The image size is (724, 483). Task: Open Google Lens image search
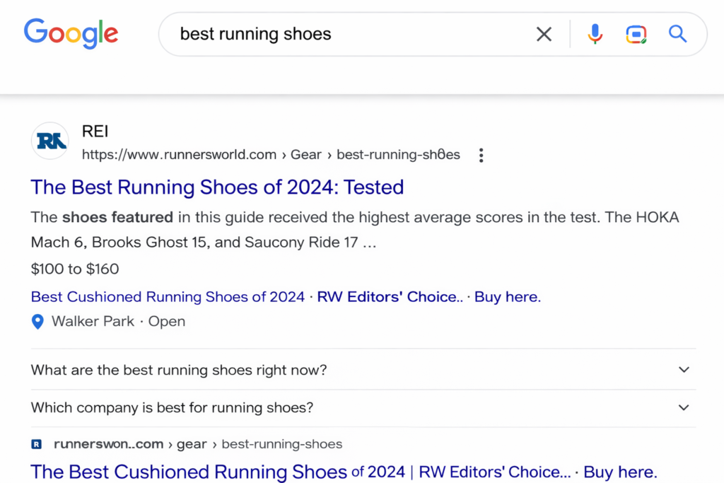click(x=636, y=34)
